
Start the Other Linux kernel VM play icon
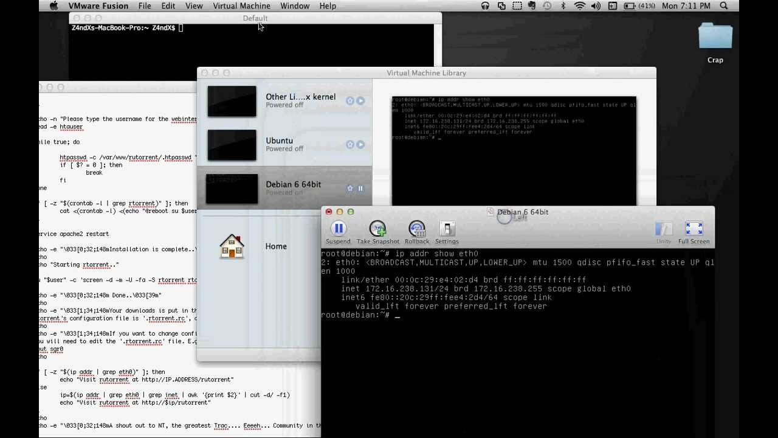tap(361, 101)
